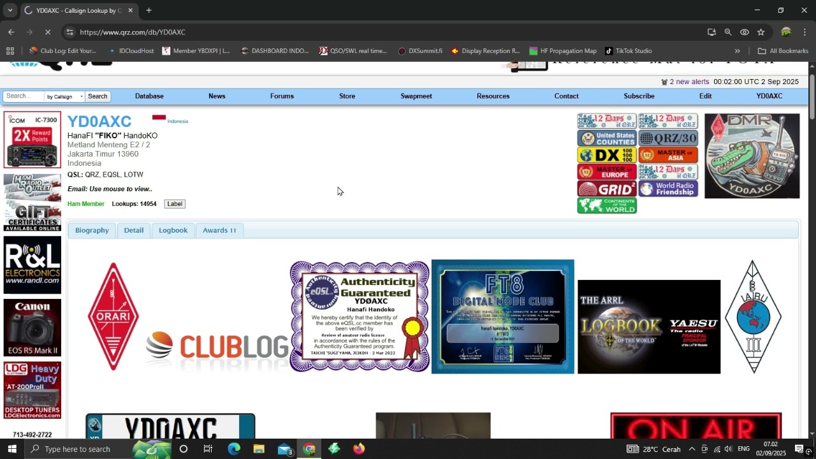Switch to the Biography tab
816x459 pixels.
click(x=92, y=230)
